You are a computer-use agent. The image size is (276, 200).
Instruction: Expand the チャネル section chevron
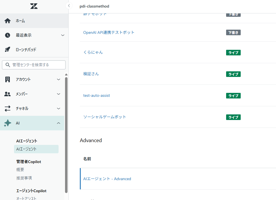[x=59, y=109]
